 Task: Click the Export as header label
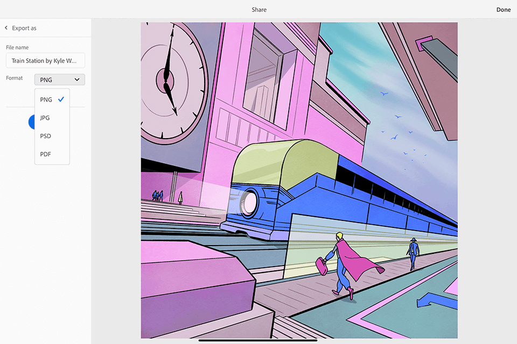click(24, 28)
